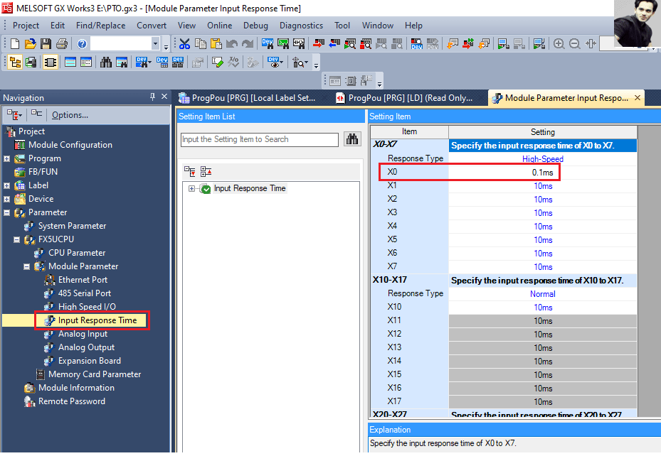Click the Open Project folder icon
661x456 pixels.
[30, 43]
